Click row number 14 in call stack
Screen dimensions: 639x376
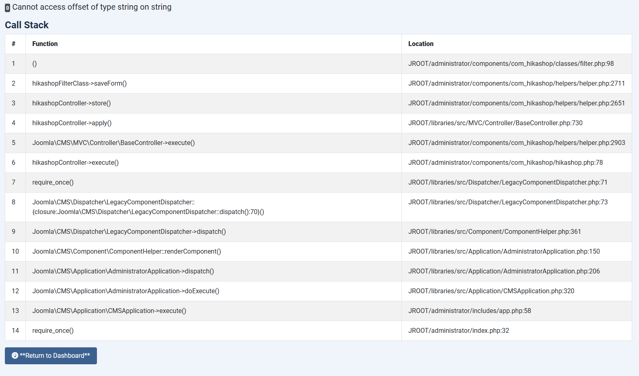[x=15, y=331]
